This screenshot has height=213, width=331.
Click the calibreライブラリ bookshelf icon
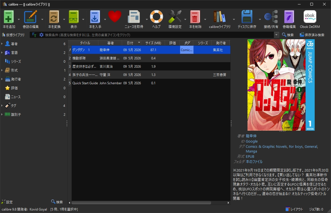(x=220, y=17)
